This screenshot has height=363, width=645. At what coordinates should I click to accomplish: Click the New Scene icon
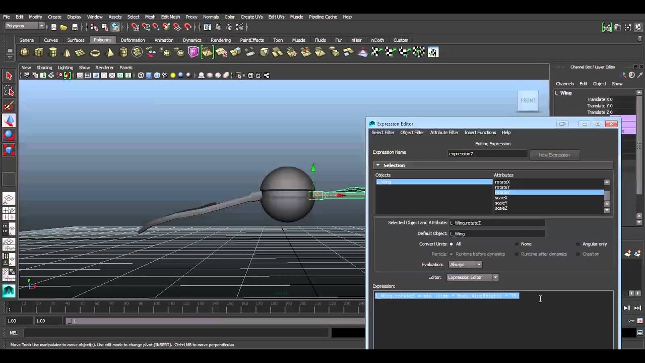coord(53,27)
